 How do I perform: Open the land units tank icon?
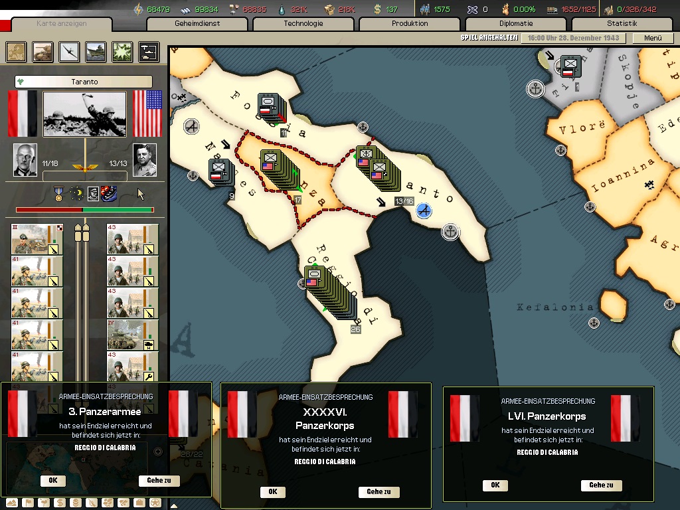[x=42, y=52]
